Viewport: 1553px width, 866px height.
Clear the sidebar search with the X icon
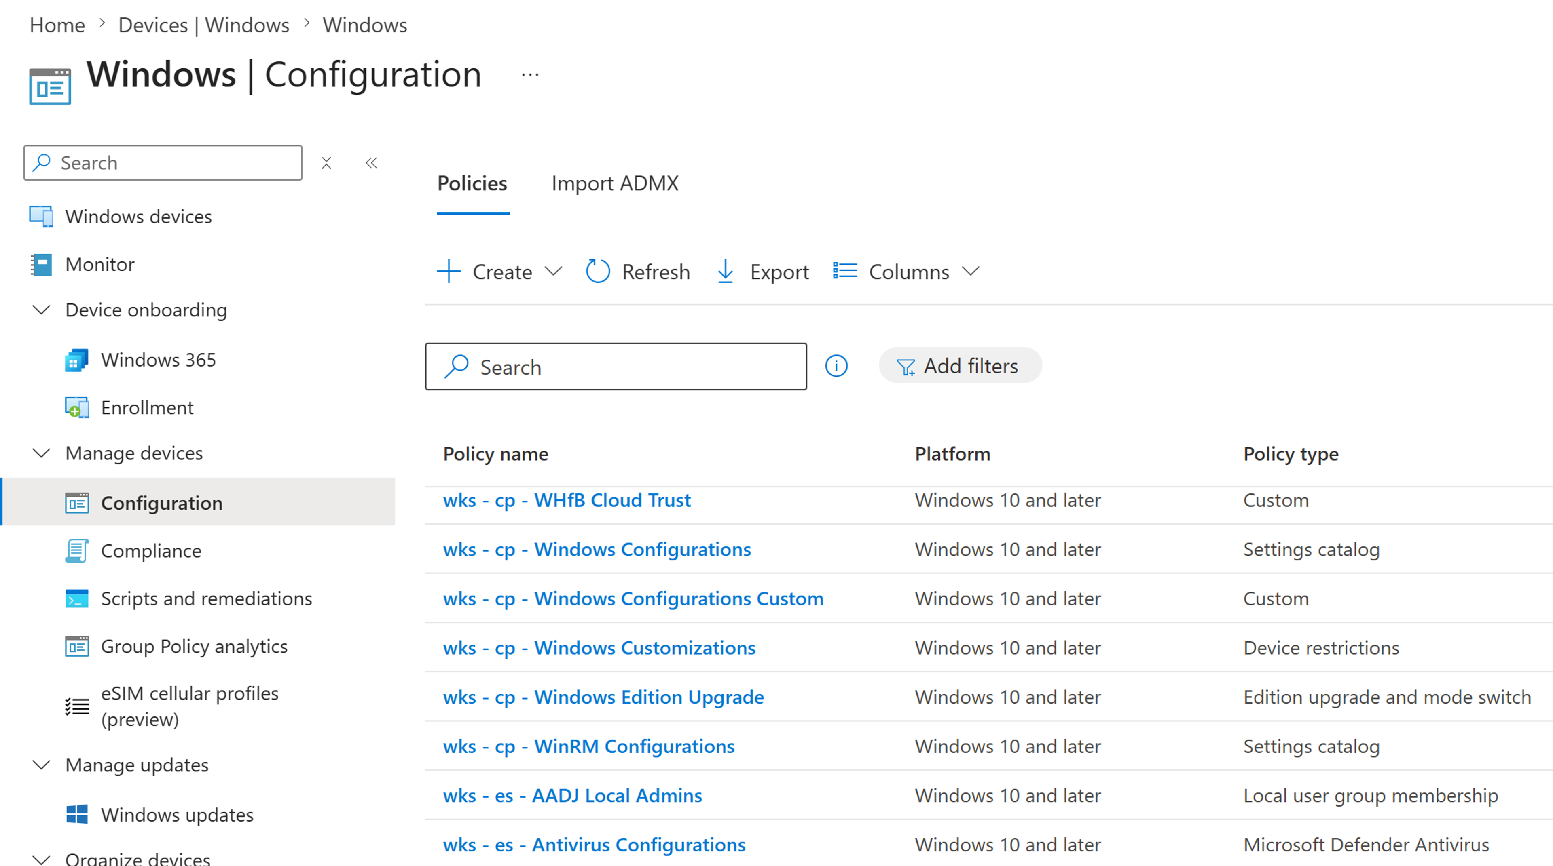pos(326,162)
